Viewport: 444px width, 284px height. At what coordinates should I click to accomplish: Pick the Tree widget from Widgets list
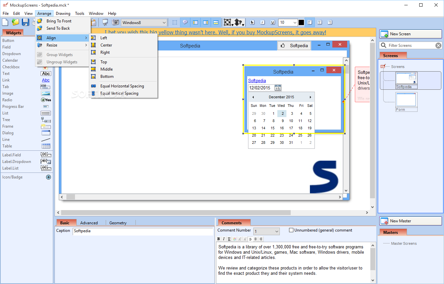(26, 120)
